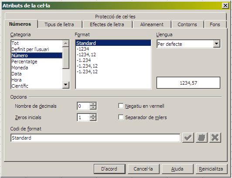Click the green checkmark add-format icon
Viewport: 232px width, 178px height.
(188, 137)
